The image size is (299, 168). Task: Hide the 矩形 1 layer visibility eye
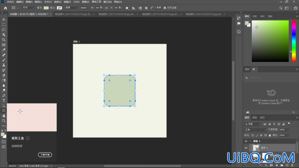click(x=246, y=148)
